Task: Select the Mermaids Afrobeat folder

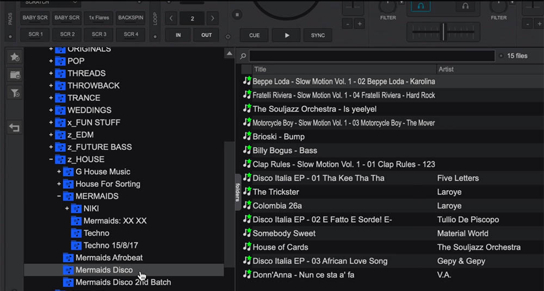Action: tap(109, 258)
